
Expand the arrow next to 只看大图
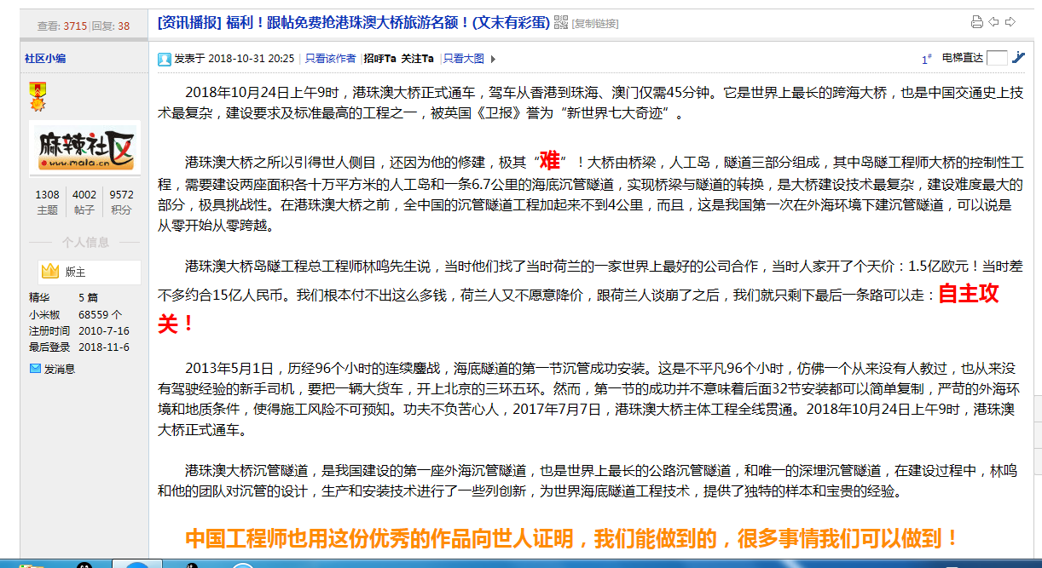pos(493,59)
